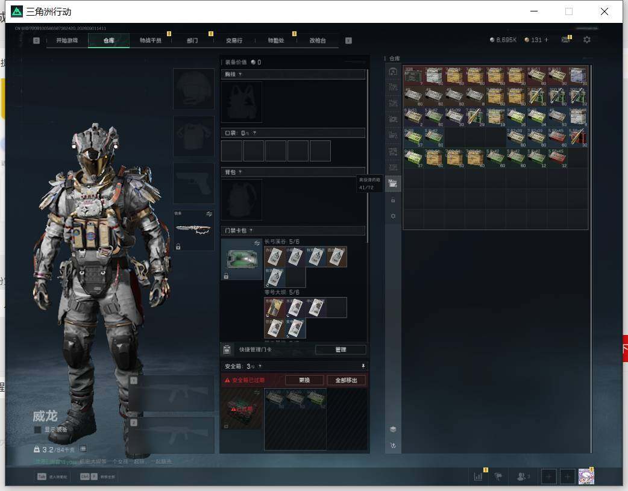
Task: Toggle the 显示装备 checkbox
Action: (x=37, y=430)
